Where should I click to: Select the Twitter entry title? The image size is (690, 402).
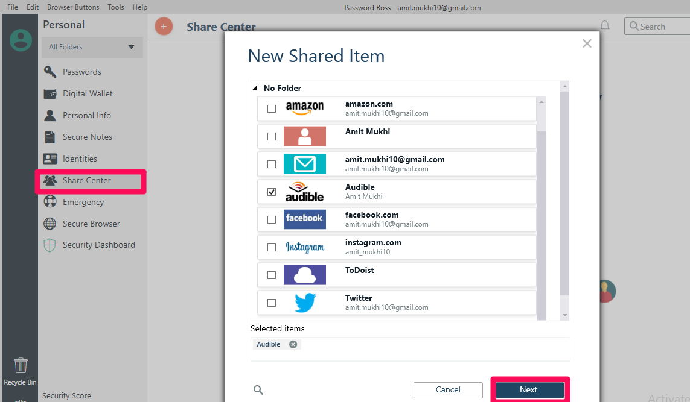tap(359, 298)
